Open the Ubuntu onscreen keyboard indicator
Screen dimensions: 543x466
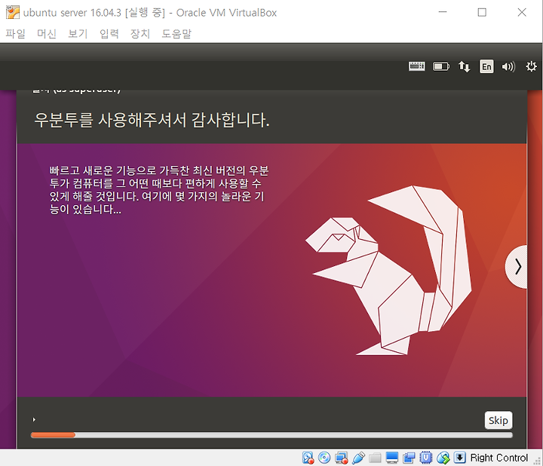point(416,66)
